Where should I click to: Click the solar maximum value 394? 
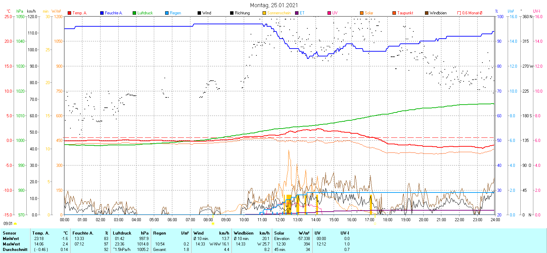pyautogui.click(x=307, y=244)
